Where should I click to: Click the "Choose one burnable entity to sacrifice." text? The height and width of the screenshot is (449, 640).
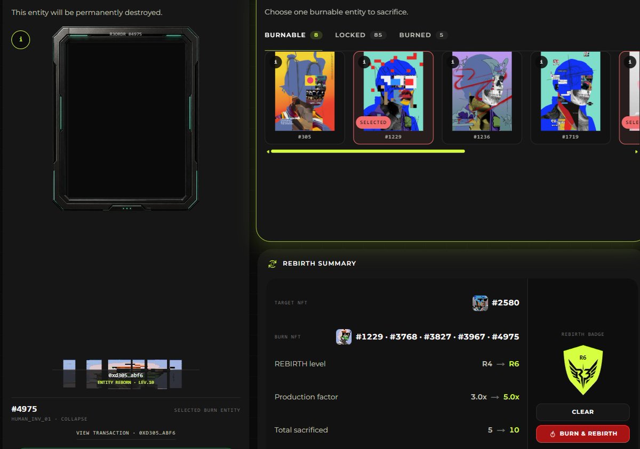click(336, 12)
